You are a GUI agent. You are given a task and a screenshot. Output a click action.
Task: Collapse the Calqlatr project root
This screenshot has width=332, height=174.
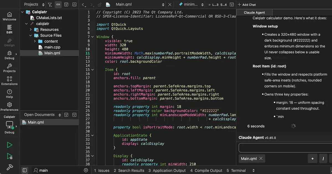pyautogui.click(x=23, y=12)
